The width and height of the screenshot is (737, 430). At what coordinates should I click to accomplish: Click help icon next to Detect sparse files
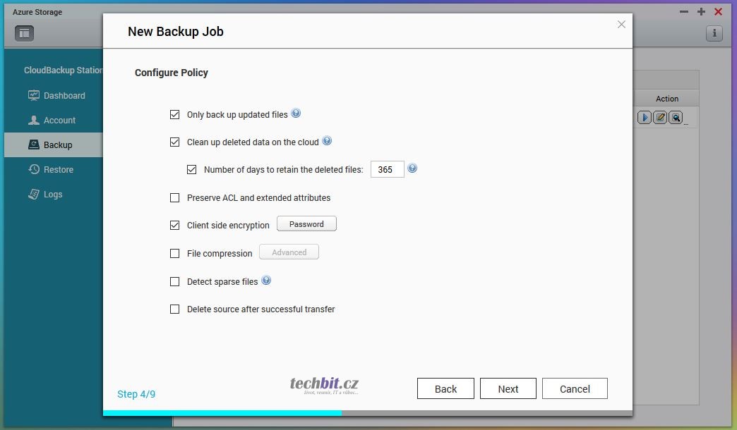click(x=266, y=281)
